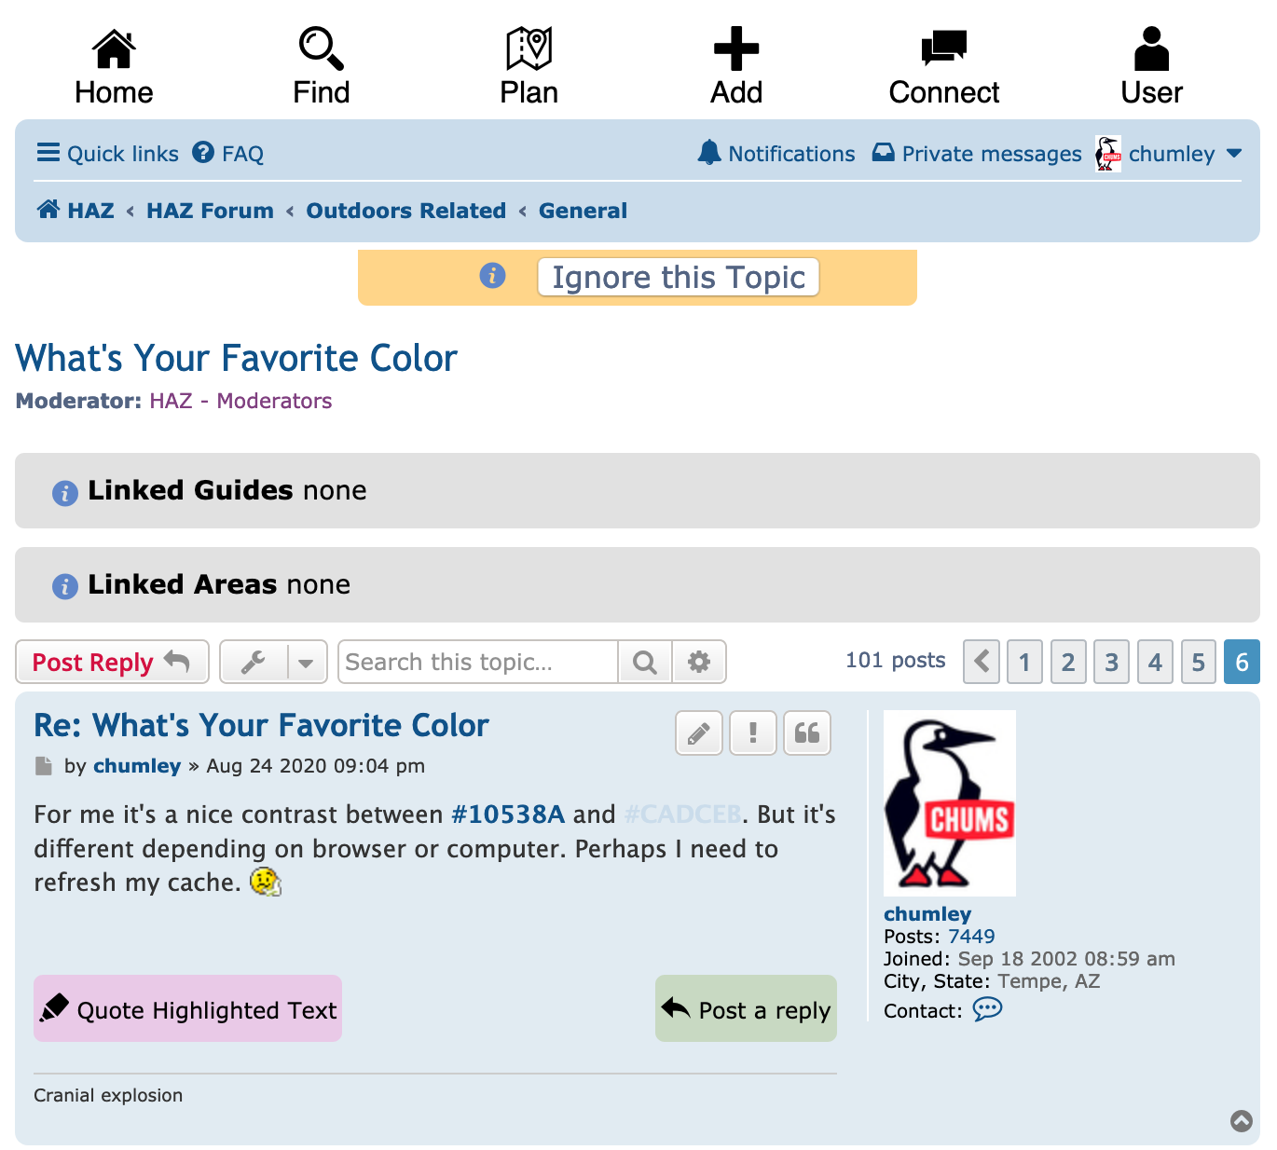Navigate to Outdoors Related breadcrumb
Viewport: 1277px width, 1150px height.
405,211
